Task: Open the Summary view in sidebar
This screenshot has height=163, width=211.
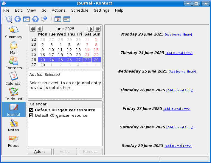Action: [13, 33]
